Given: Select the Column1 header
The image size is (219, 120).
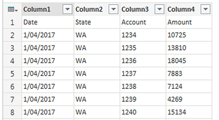Looking at the screenshot, I should 48,9.
